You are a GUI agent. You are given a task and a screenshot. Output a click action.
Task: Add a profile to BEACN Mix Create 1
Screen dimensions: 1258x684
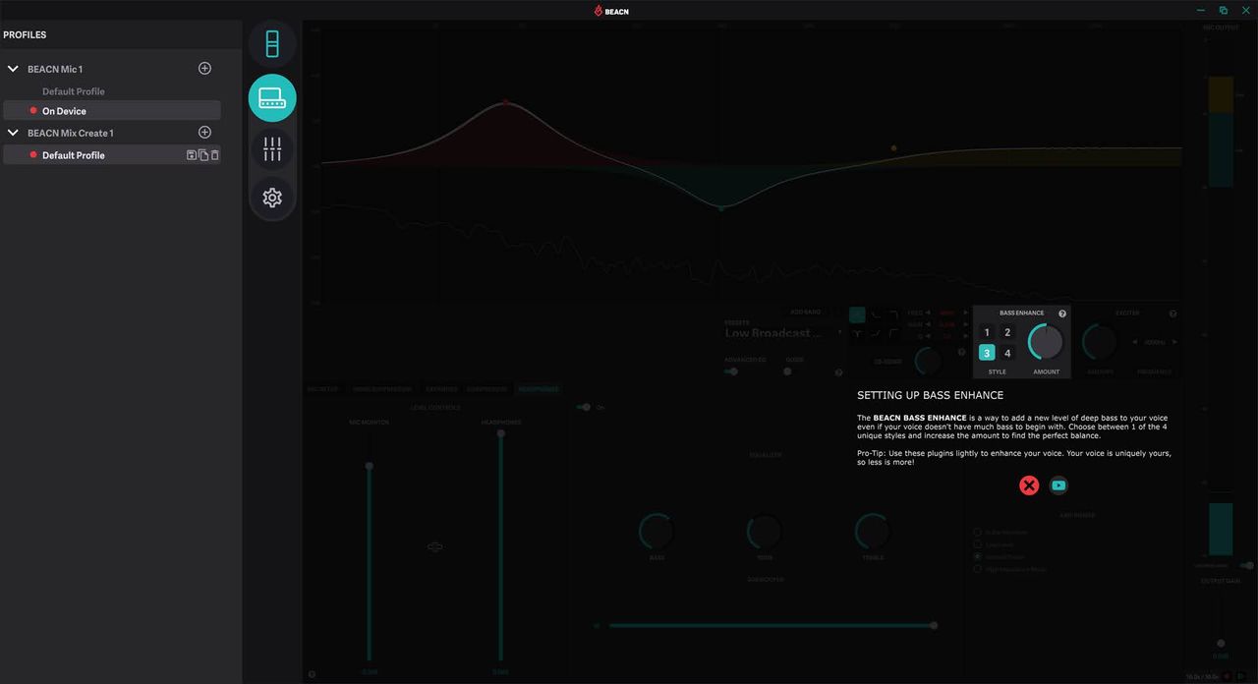click(204, 133)
